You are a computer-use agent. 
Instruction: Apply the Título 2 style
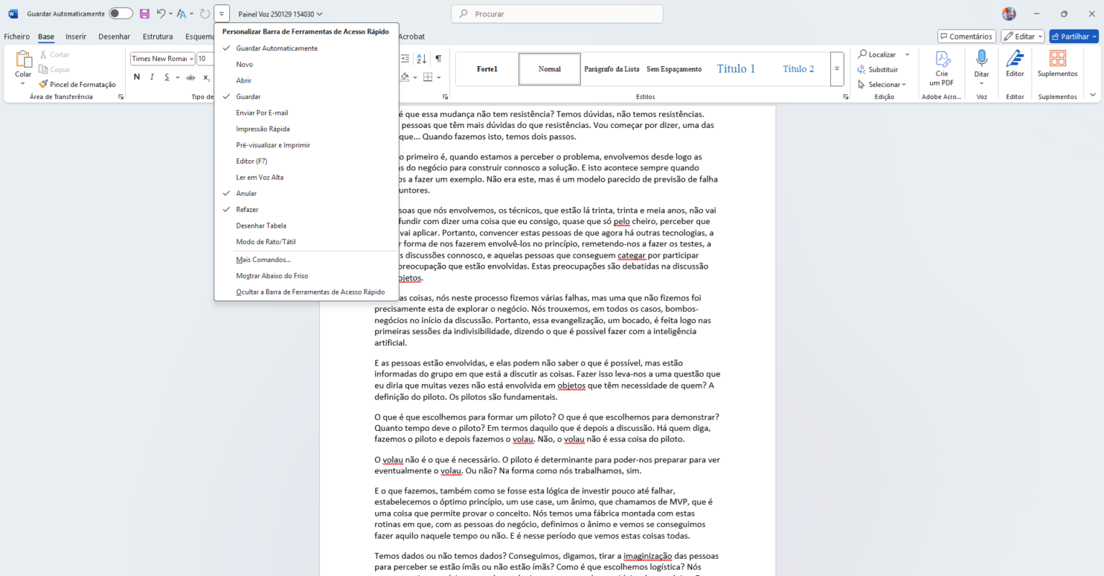pyautogui.click(x=799, y=69)
